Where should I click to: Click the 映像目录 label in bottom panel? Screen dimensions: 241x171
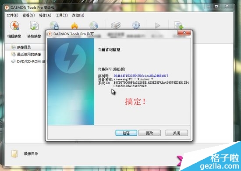tap(31, 154)
